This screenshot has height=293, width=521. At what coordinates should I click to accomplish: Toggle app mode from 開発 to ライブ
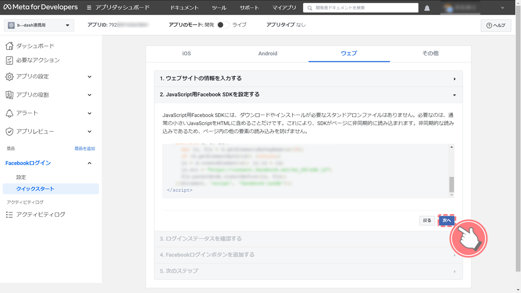coord(223,25)
